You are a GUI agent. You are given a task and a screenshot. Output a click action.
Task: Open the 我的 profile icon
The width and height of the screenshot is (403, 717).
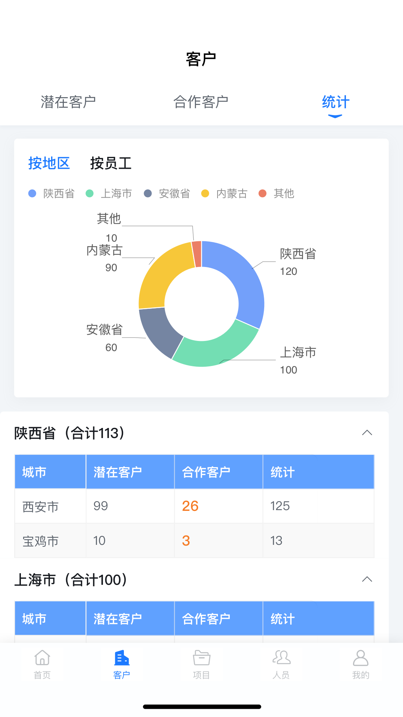pos(360,659)
